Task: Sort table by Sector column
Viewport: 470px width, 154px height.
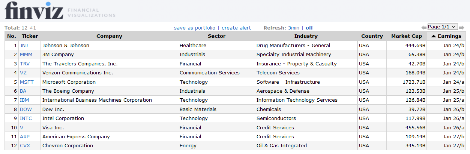Action: [216, 36]
